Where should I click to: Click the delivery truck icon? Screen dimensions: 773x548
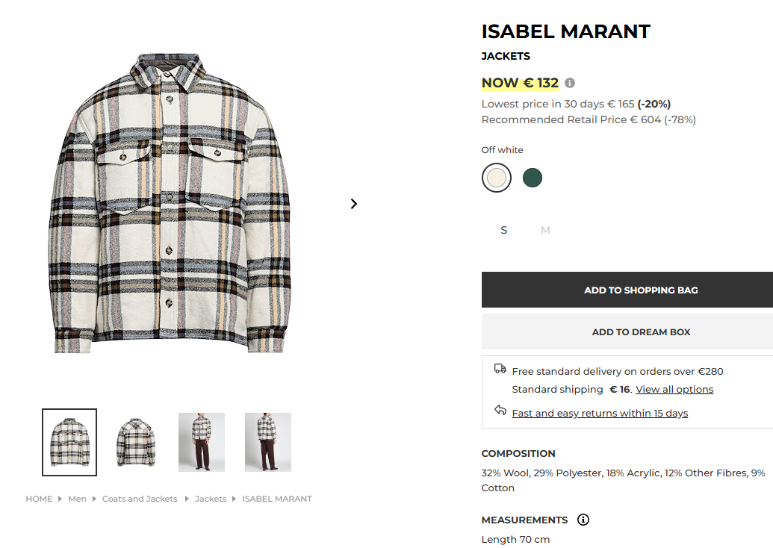(x=500, y=369)
